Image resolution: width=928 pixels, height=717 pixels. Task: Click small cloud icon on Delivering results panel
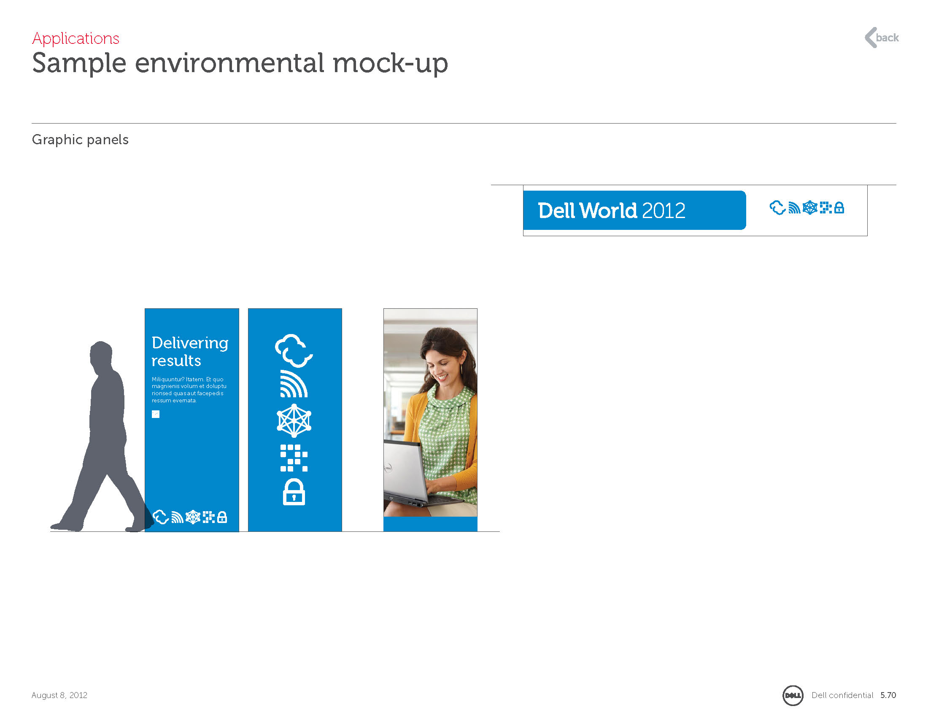pos(161,517)
